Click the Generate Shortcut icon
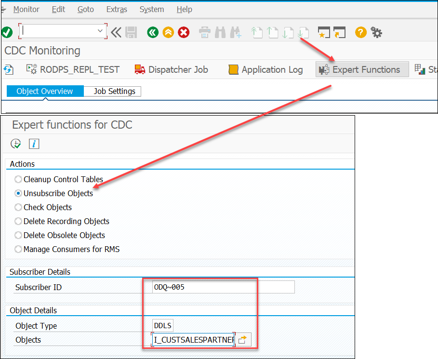The image size is (438, 359). 339,32
